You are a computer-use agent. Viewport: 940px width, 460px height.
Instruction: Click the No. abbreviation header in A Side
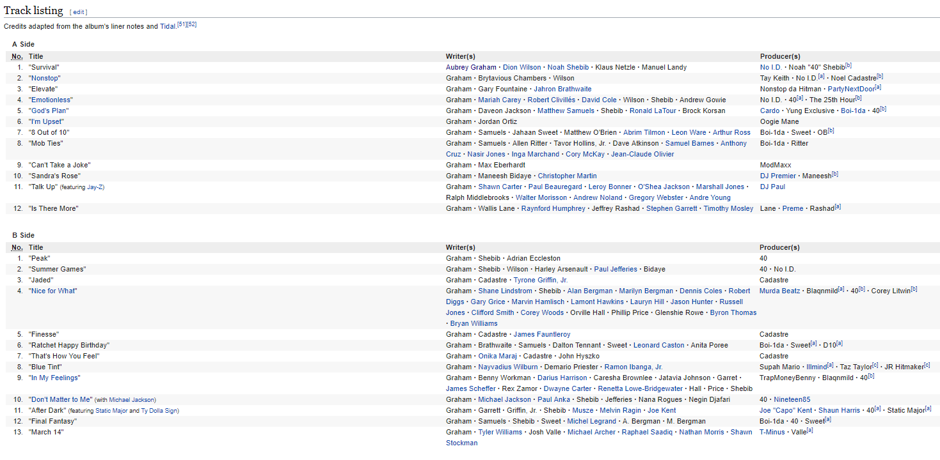point(17,56)
